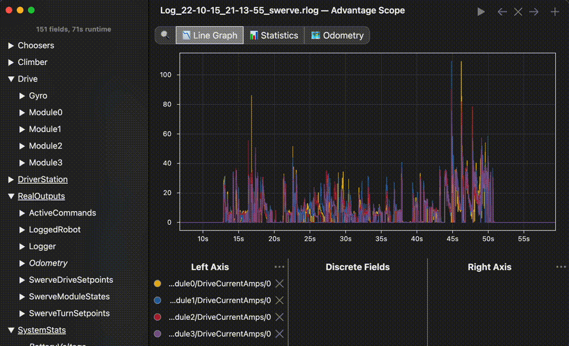Screen dimensions: 569x346
Task: Click the Statistics tab bar-chart icon
Action: [x=254, y=35]
